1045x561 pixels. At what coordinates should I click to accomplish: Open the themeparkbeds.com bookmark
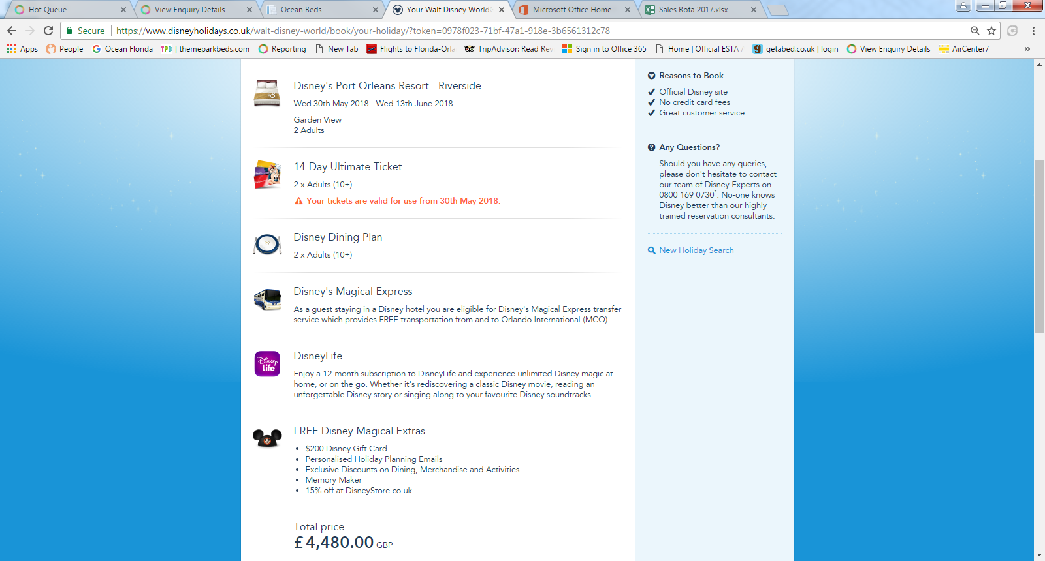pos(206,49)
